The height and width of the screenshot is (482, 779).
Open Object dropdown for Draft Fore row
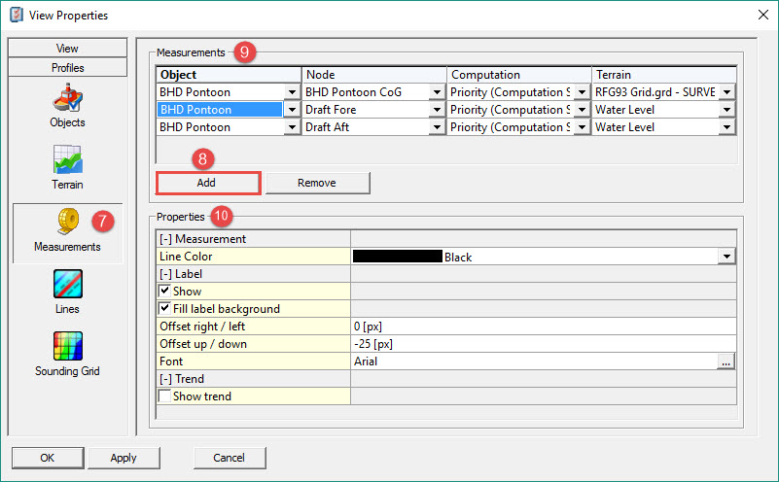click(292, 110)
